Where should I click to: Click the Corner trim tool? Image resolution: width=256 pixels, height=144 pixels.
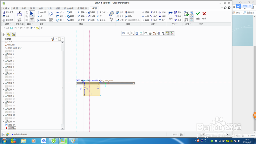[x=128, y=16]
